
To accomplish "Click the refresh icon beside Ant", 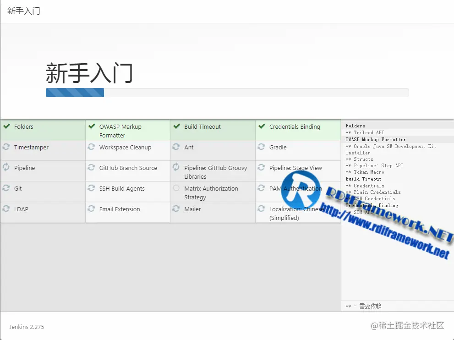I will [x=176, y=147].
